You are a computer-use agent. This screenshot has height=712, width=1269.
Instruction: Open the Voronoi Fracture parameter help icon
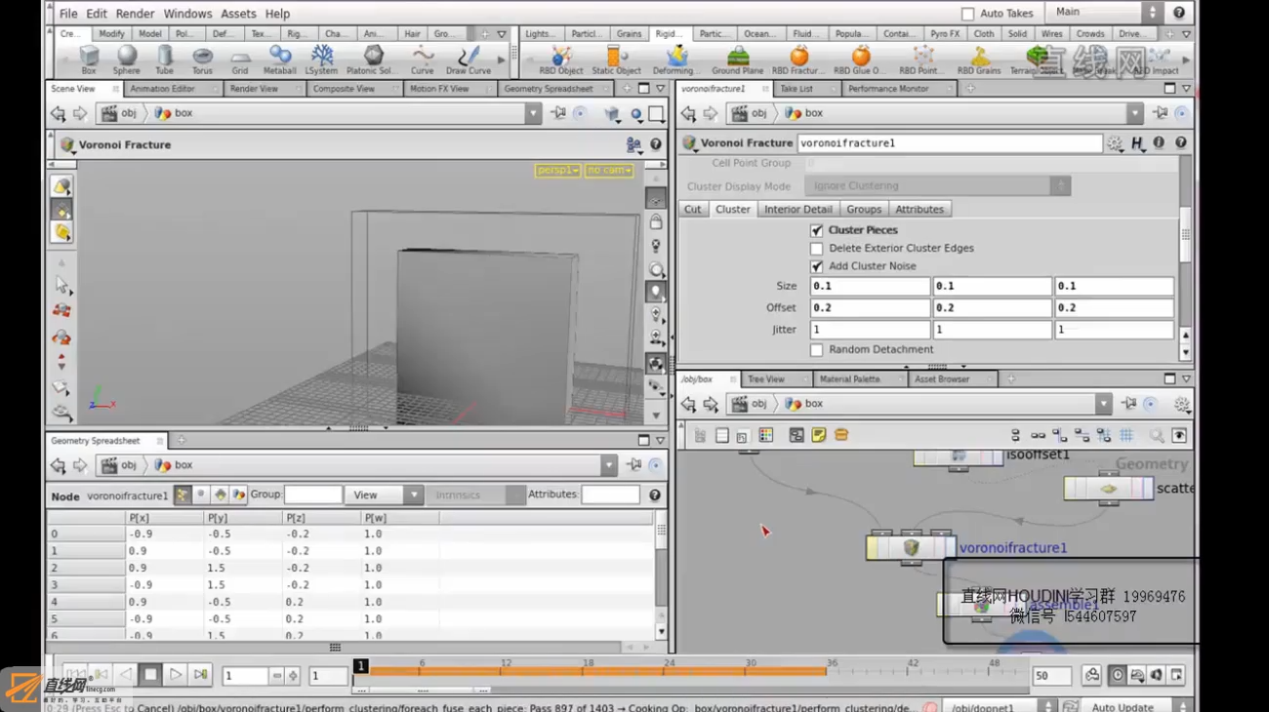coord(1180,142)
